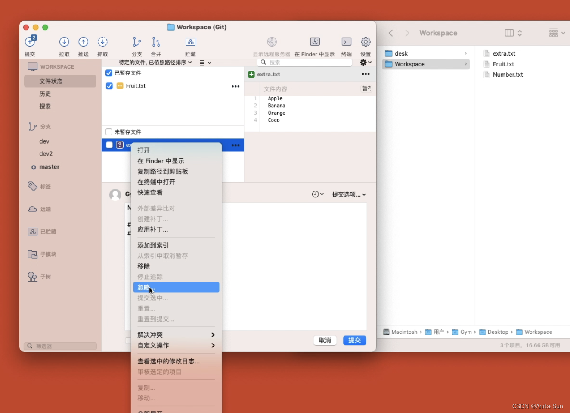Open the Fruit.txt row three-dots menu

(x=235, y=86)
